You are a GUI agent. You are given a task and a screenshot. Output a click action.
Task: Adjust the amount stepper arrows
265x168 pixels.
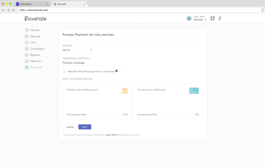pos(91,50)
